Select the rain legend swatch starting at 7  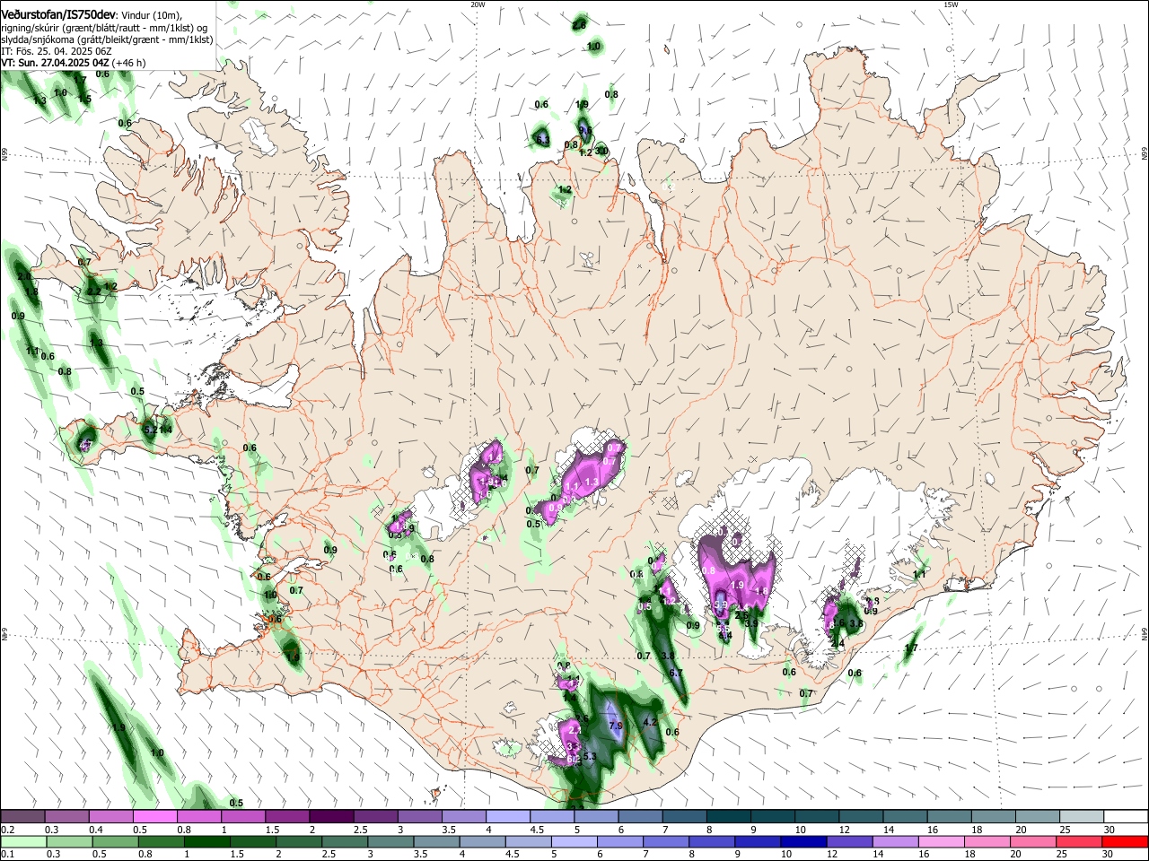(665, 841)
